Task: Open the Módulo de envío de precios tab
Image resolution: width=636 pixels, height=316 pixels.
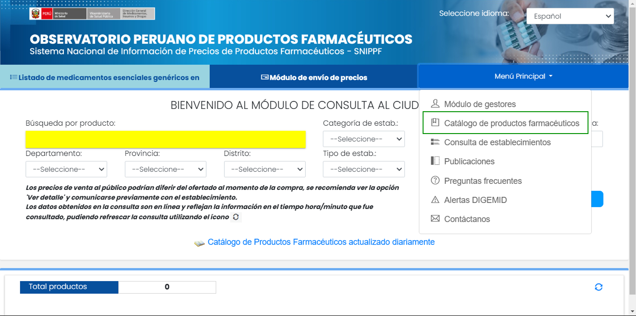Action: click(314, 77)
